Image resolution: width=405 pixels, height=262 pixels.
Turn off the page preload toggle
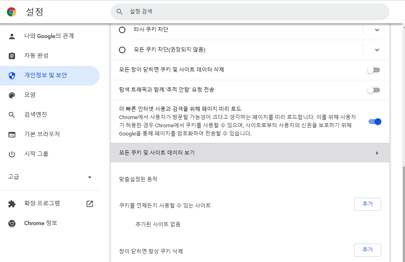tap(374, 121)
